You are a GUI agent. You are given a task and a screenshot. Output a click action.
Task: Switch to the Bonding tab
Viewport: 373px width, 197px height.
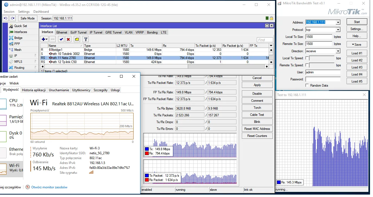pyautogui.click(x=152, y=32)
